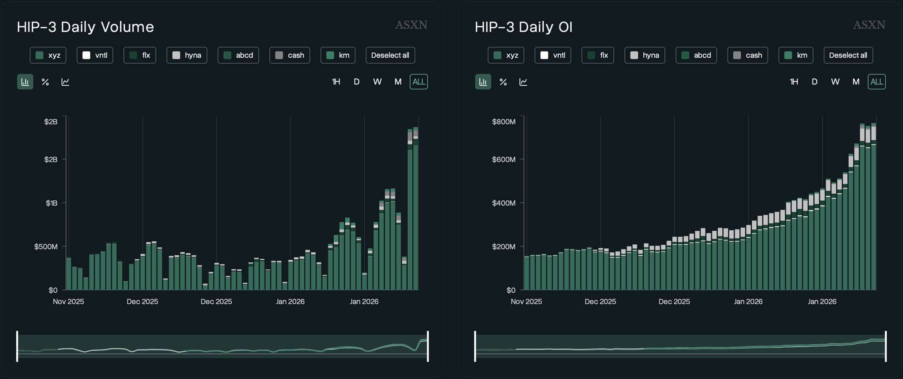Switch Daily Volume chart to percentage view

click(45, 82)
